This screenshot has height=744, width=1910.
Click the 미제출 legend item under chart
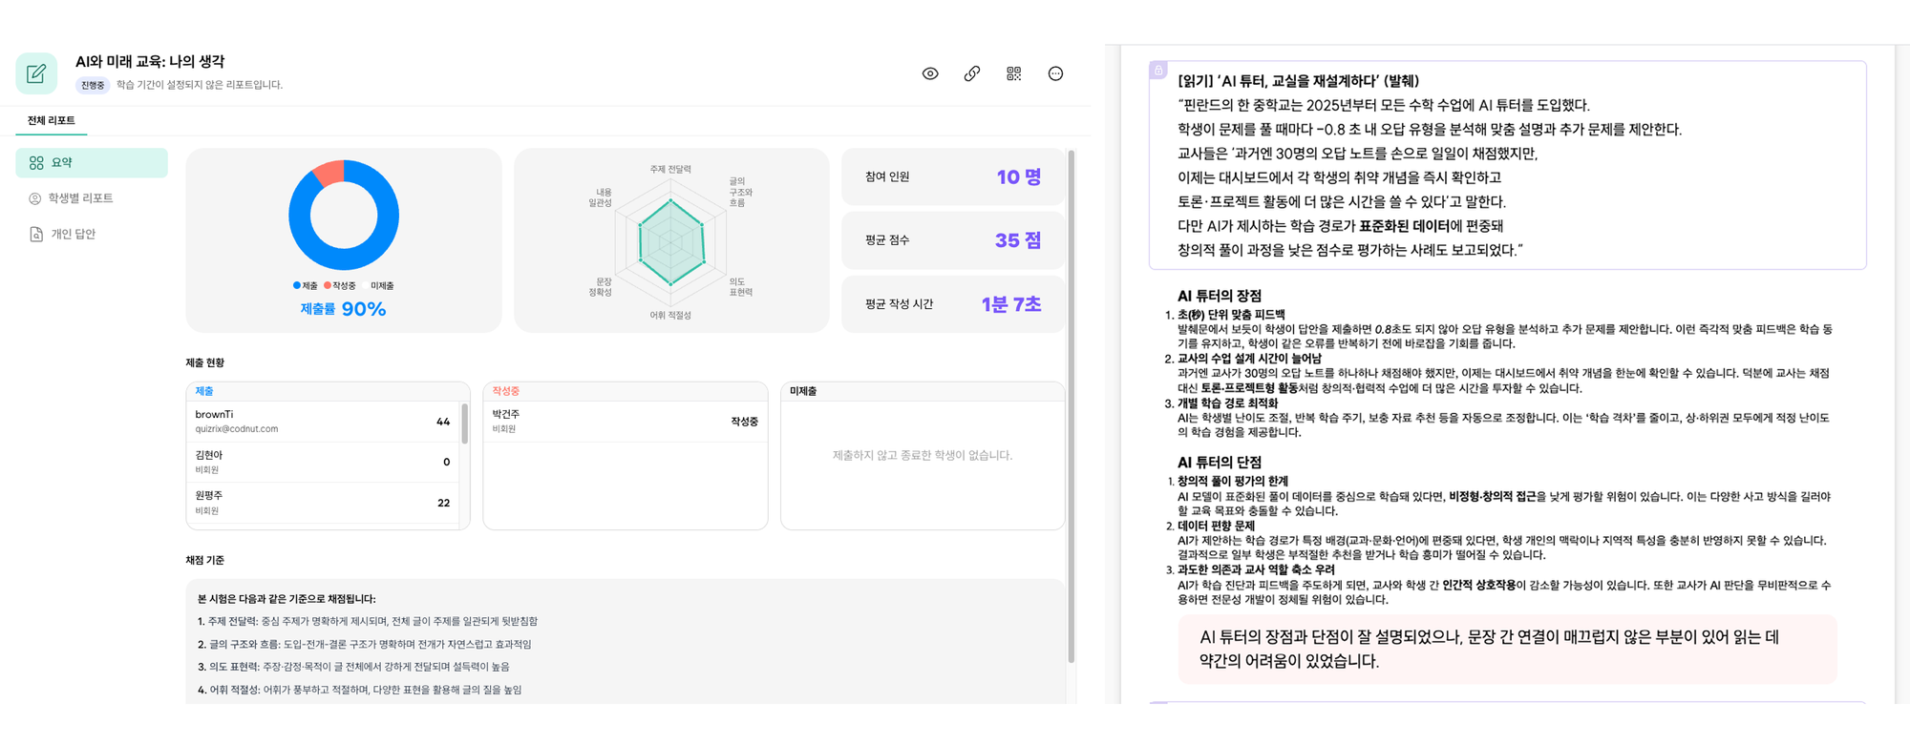(382, 286)
